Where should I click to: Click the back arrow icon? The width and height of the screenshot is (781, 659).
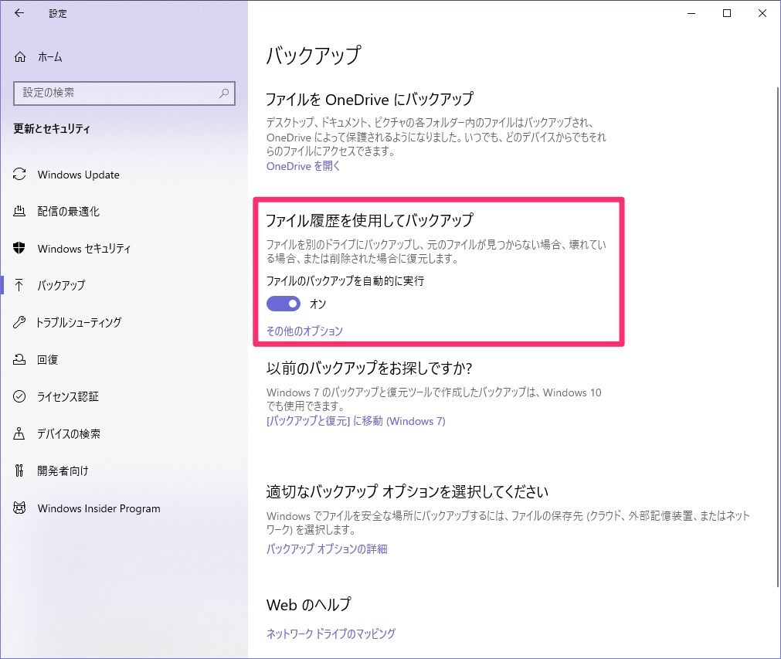[x=19, y=13]
